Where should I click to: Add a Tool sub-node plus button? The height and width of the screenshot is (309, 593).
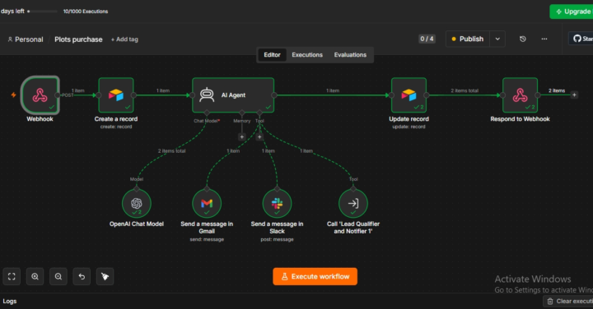point(259,137)
